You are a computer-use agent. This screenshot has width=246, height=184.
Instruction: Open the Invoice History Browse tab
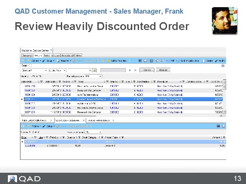(x=99, y=120)
